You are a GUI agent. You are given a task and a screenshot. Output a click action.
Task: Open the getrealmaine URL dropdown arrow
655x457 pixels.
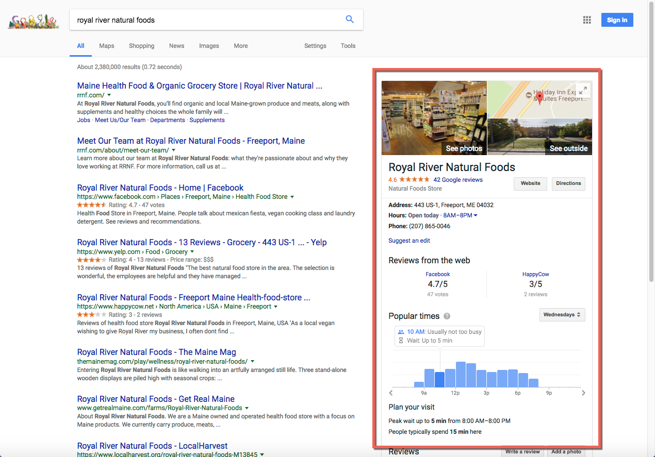247,408
